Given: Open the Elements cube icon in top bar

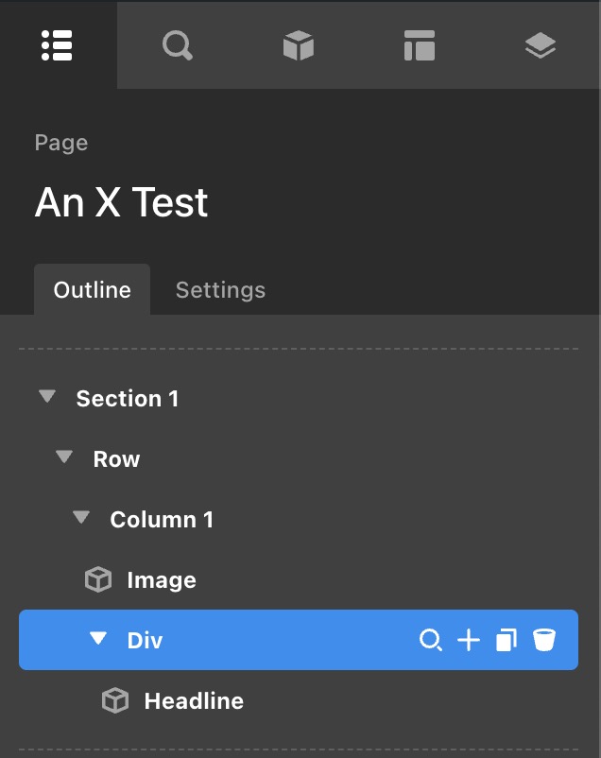Looking at the screenshot, I should [299, 45].
